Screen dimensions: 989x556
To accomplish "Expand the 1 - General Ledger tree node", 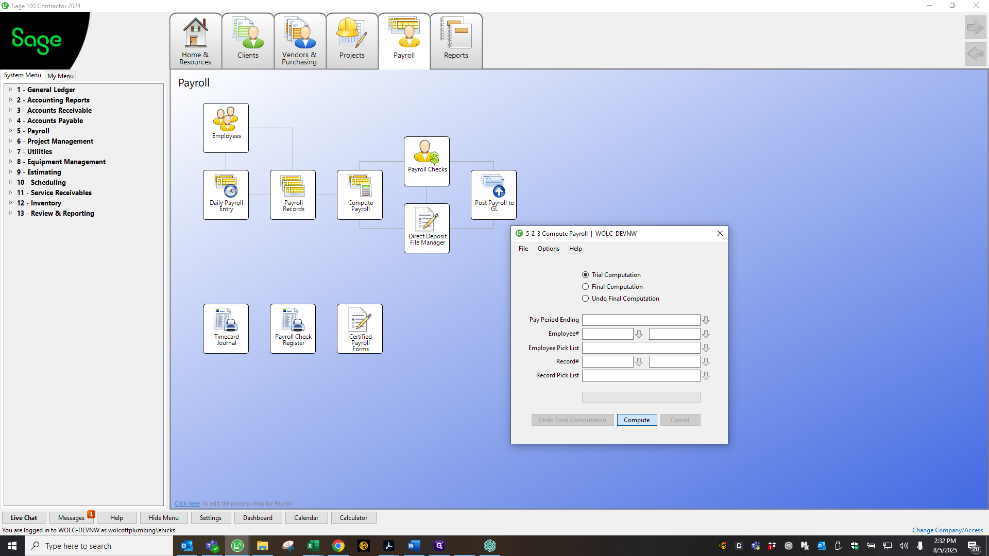I will pos(10,90).
